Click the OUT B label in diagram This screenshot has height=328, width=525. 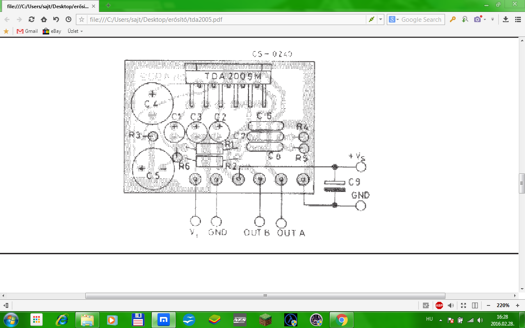(x=257, y=232)
